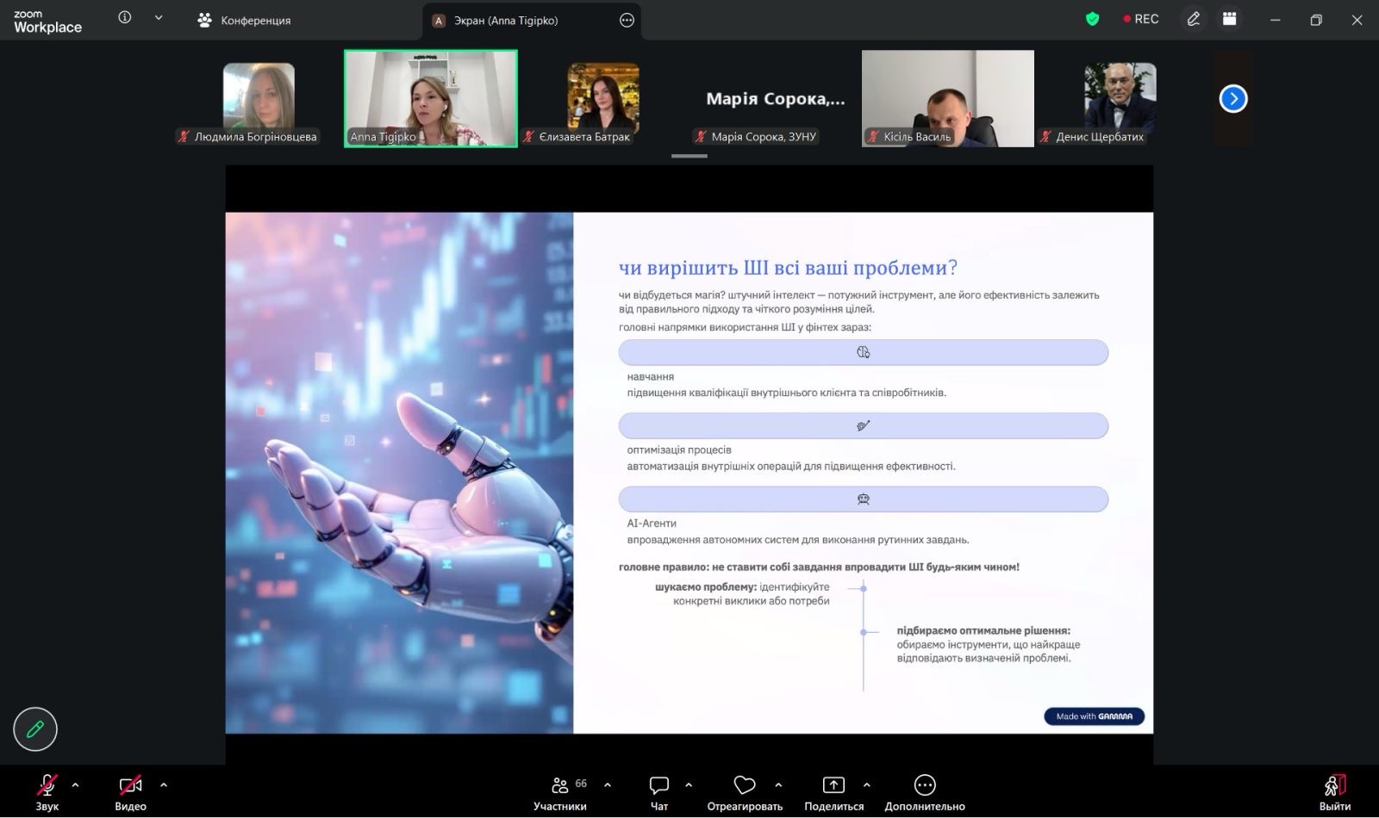The width and height of the screenshot is (1379, 818).
Task: Click the React heart icon
Action: pyautogui.click(x=744, y=792)
